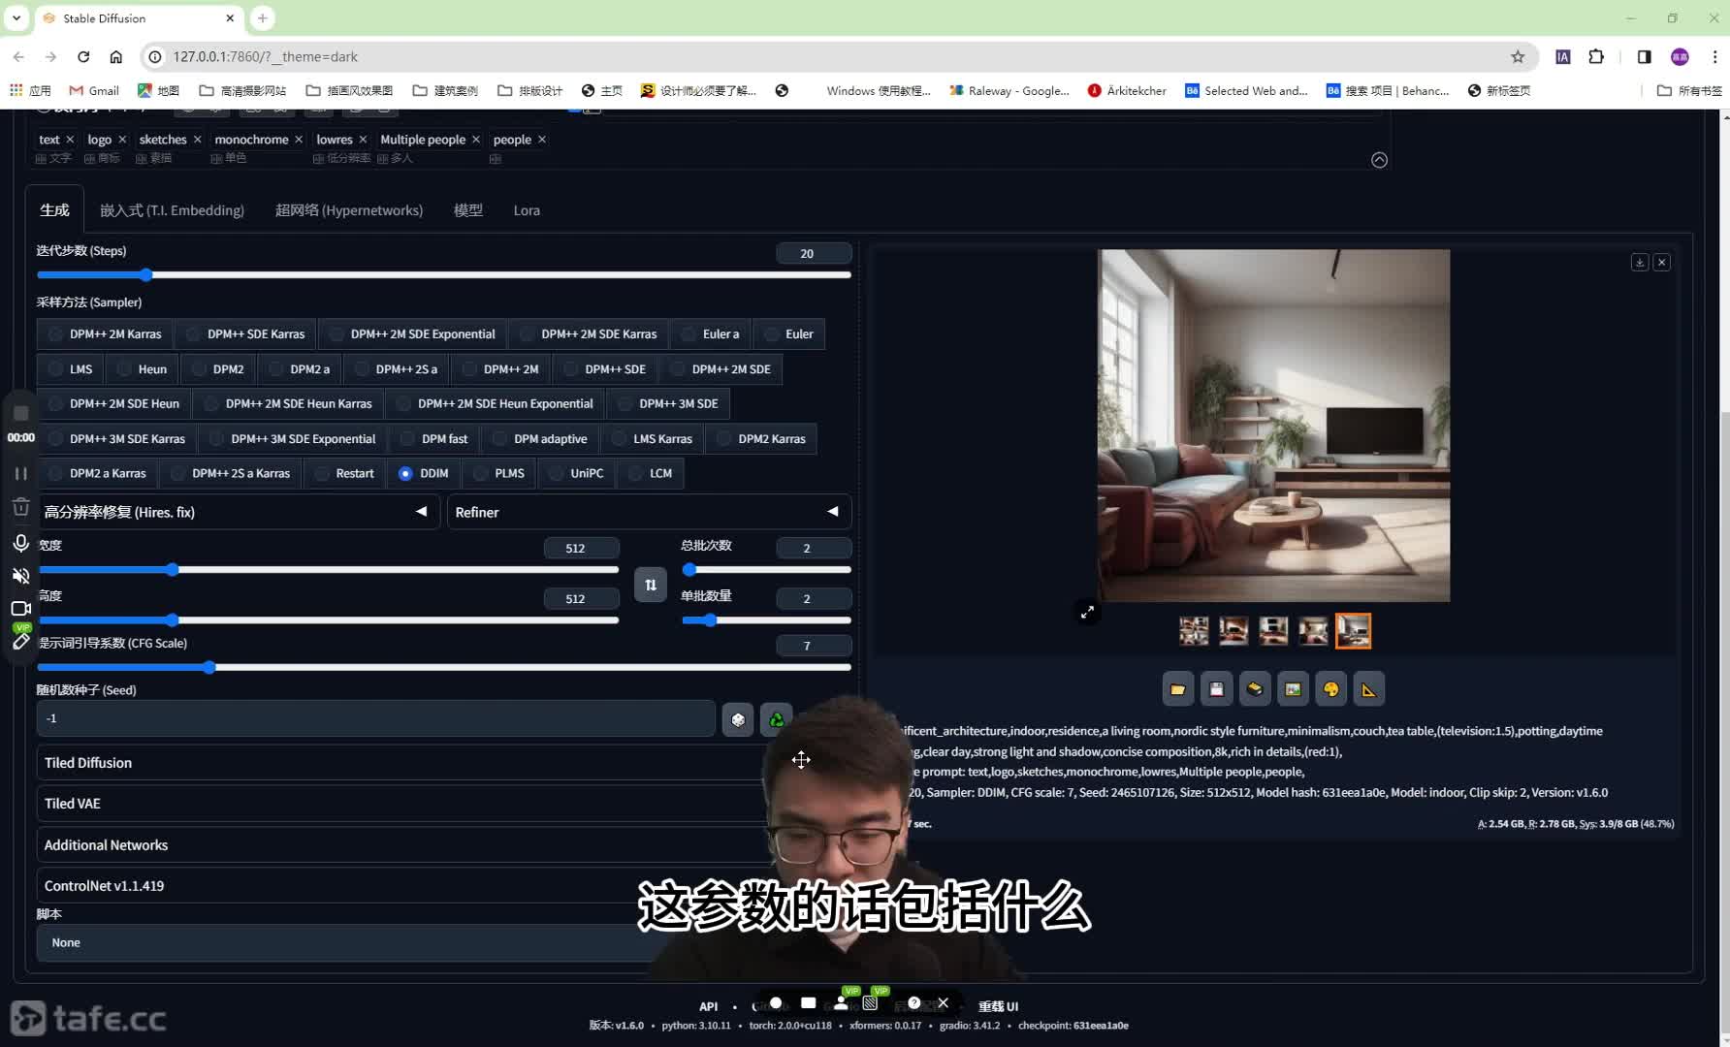This screenshot has width=1730, height=1047.
Task: Open the Arkitekcher bookmark
Action: (x=1127, y=90)
